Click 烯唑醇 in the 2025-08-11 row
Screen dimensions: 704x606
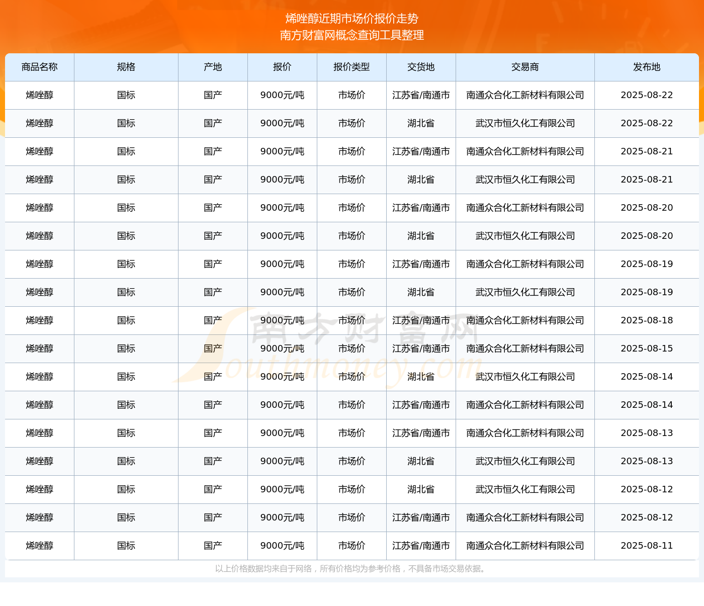[x=40, y=546]
